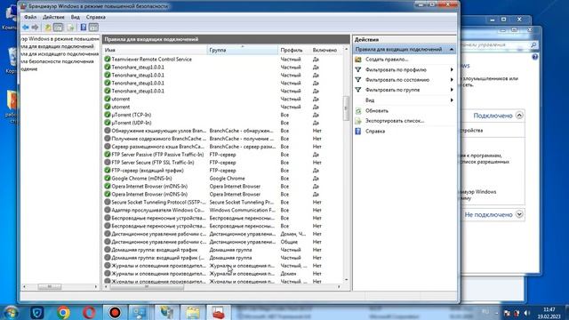
Task: Click the Create rule icon in Actions
Action: 358,60
